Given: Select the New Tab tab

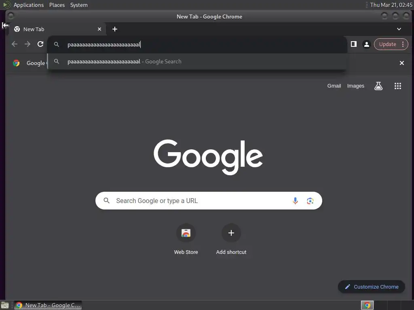Looking at the screenshot, I should click(x=57, y=29).
